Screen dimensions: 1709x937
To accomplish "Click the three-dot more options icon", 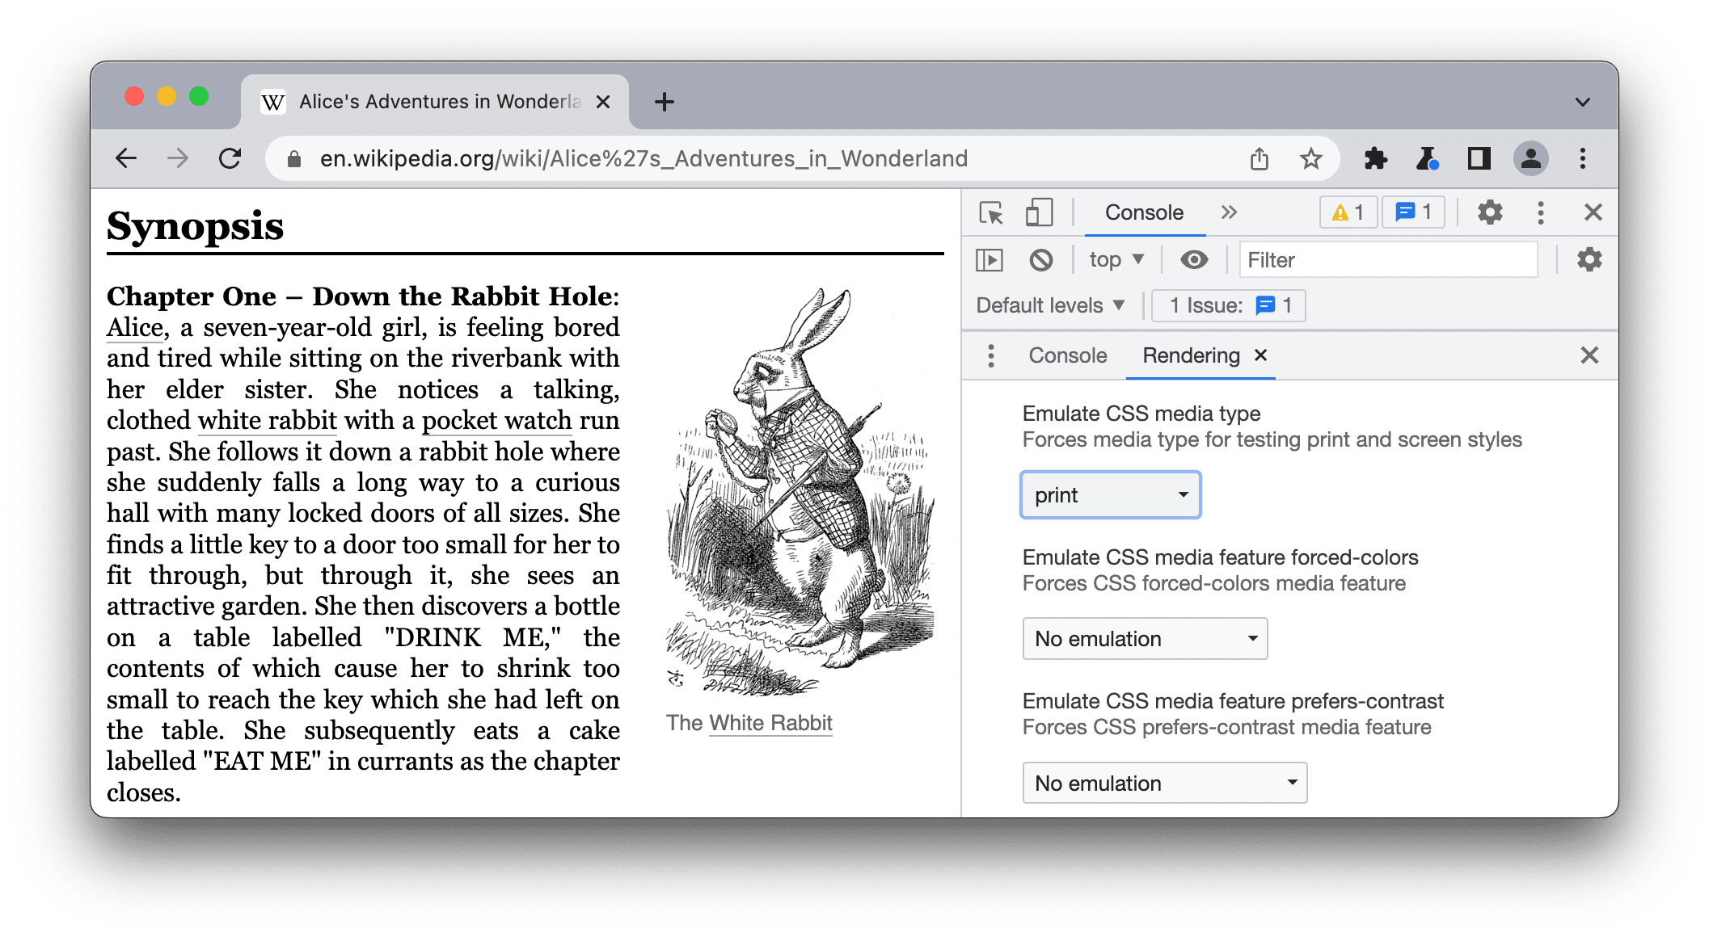I will click(1542, 213).
